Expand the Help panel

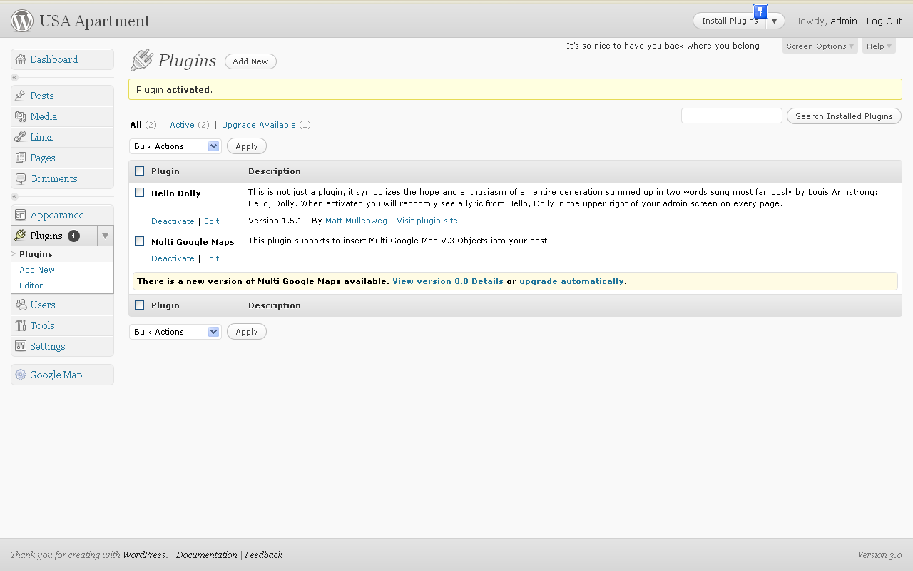879,46
